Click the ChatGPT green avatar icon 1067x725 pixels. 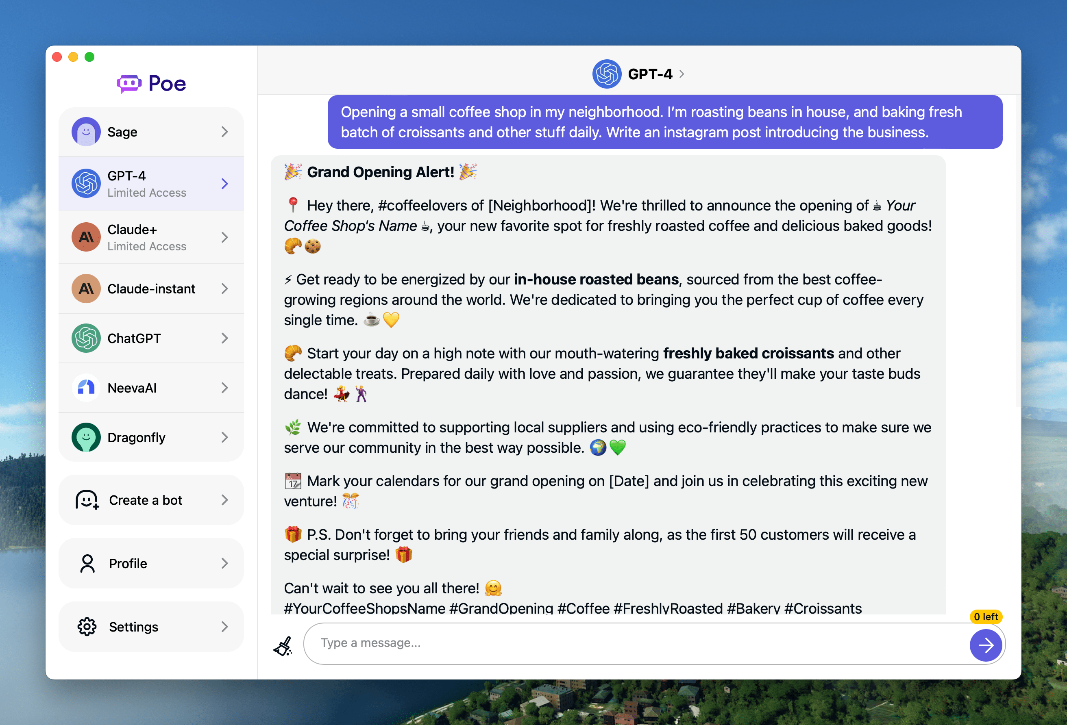click(86, 338)
